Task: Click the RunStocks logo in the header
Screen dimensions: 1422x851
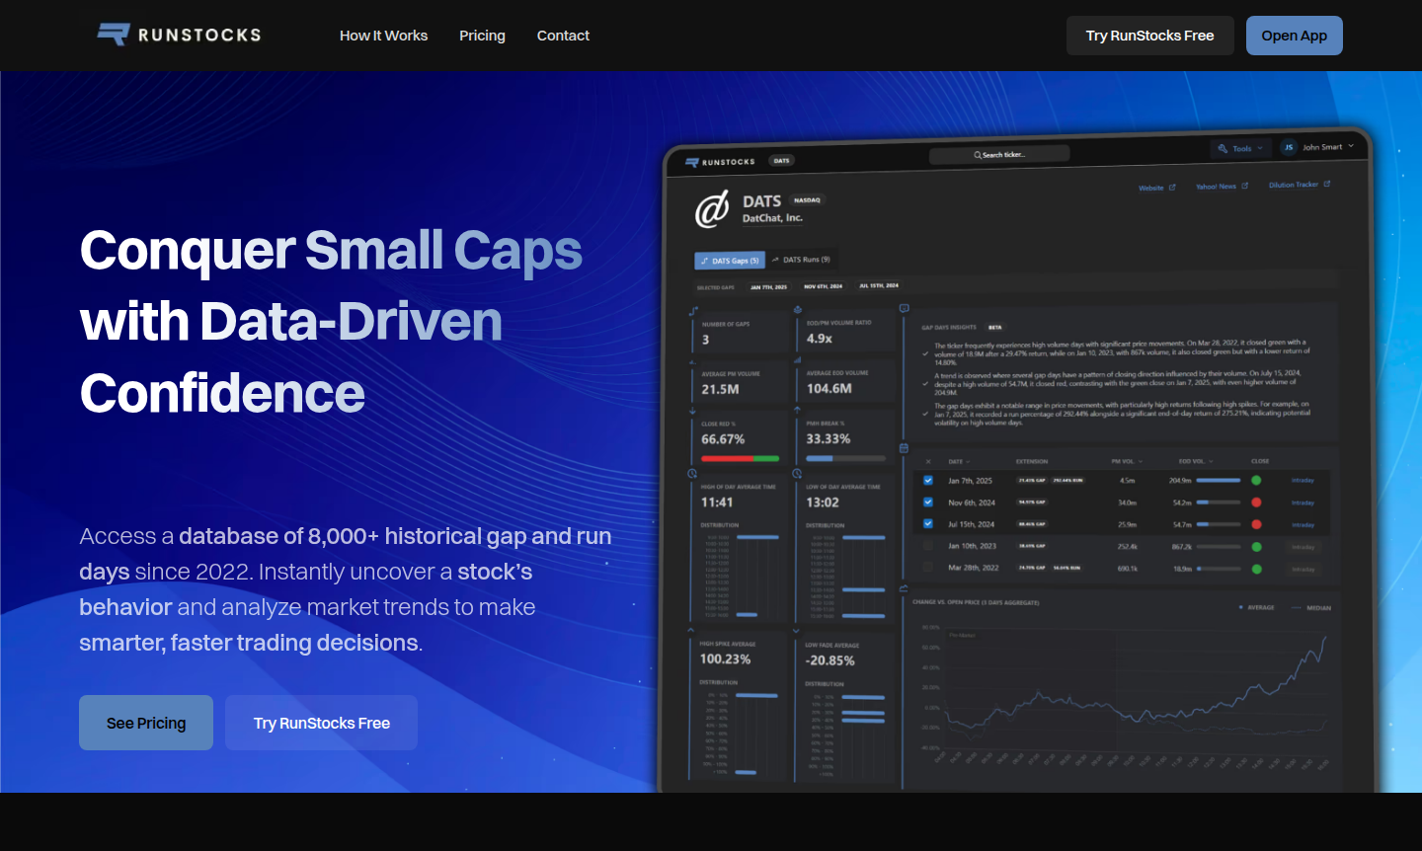Action: (179, 35)
